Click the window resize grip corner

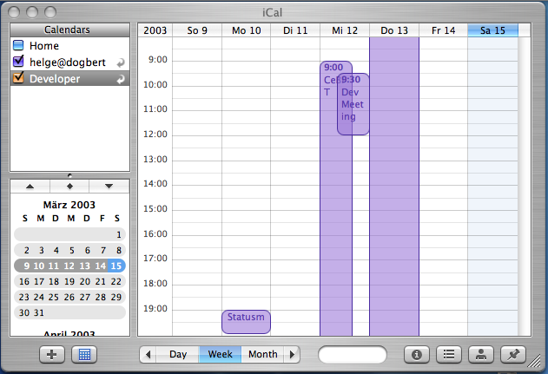coord(535,362)
